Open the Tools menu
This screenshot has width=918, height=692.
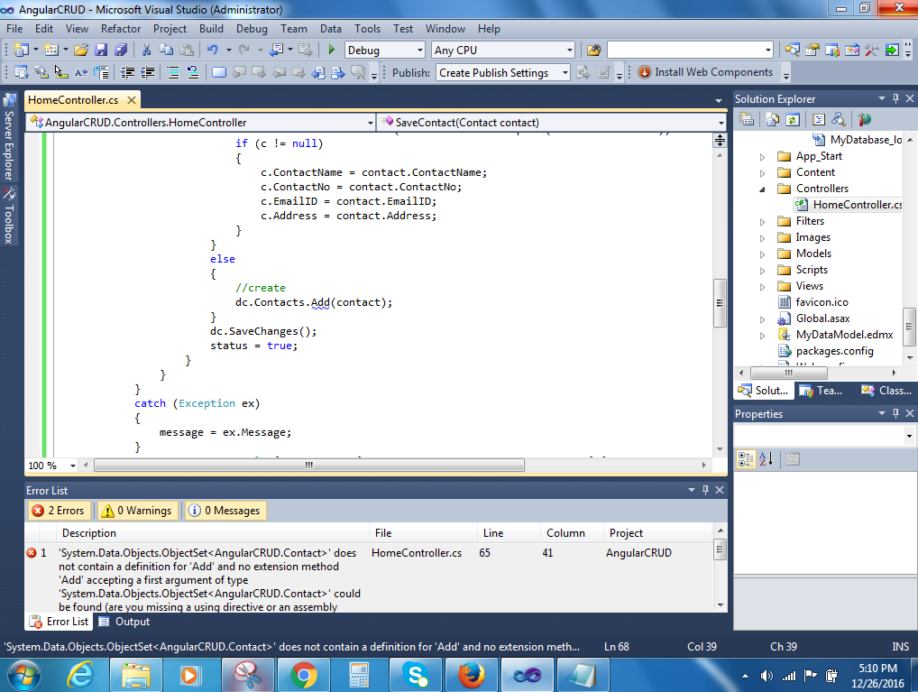point(367,29)
